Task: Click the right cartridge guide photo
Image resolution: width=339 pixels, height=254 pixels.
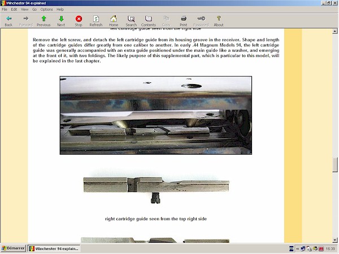Action: pyautogui.click(x=156, y=190)
